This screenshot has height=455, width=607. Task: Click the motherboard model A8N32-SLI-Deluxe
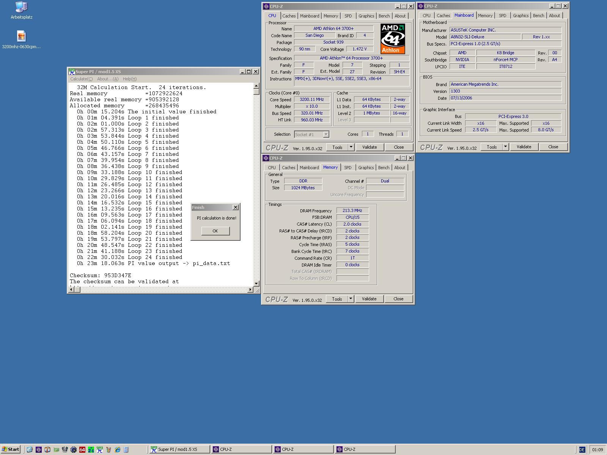(x=485, y=37)
